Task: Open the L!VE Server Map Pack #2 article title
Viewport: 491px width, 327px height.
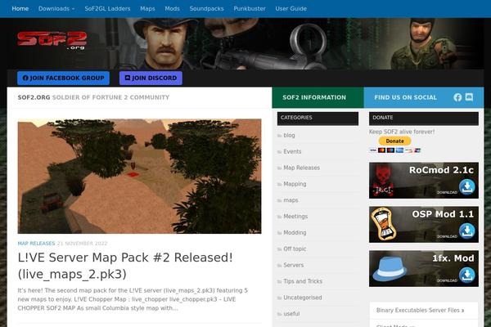Action: tap(125, 266)
